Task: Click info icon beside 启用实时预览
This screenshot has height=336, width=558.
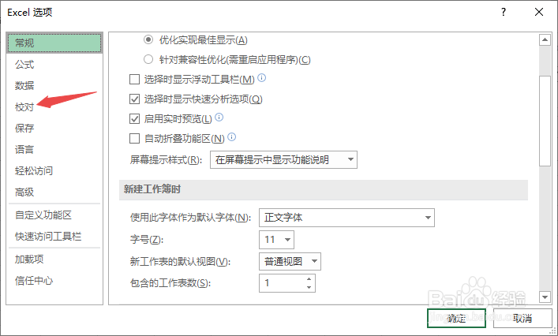Action: point(219,118)
